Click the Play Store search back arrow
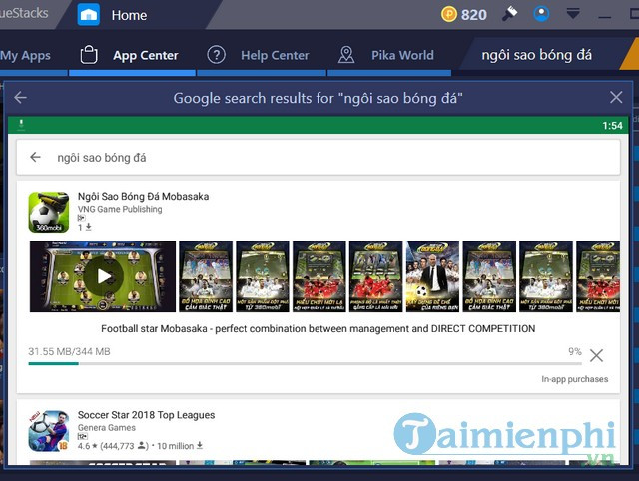The height and width of the screenshot is (481, 639). [x=36, y=157]
